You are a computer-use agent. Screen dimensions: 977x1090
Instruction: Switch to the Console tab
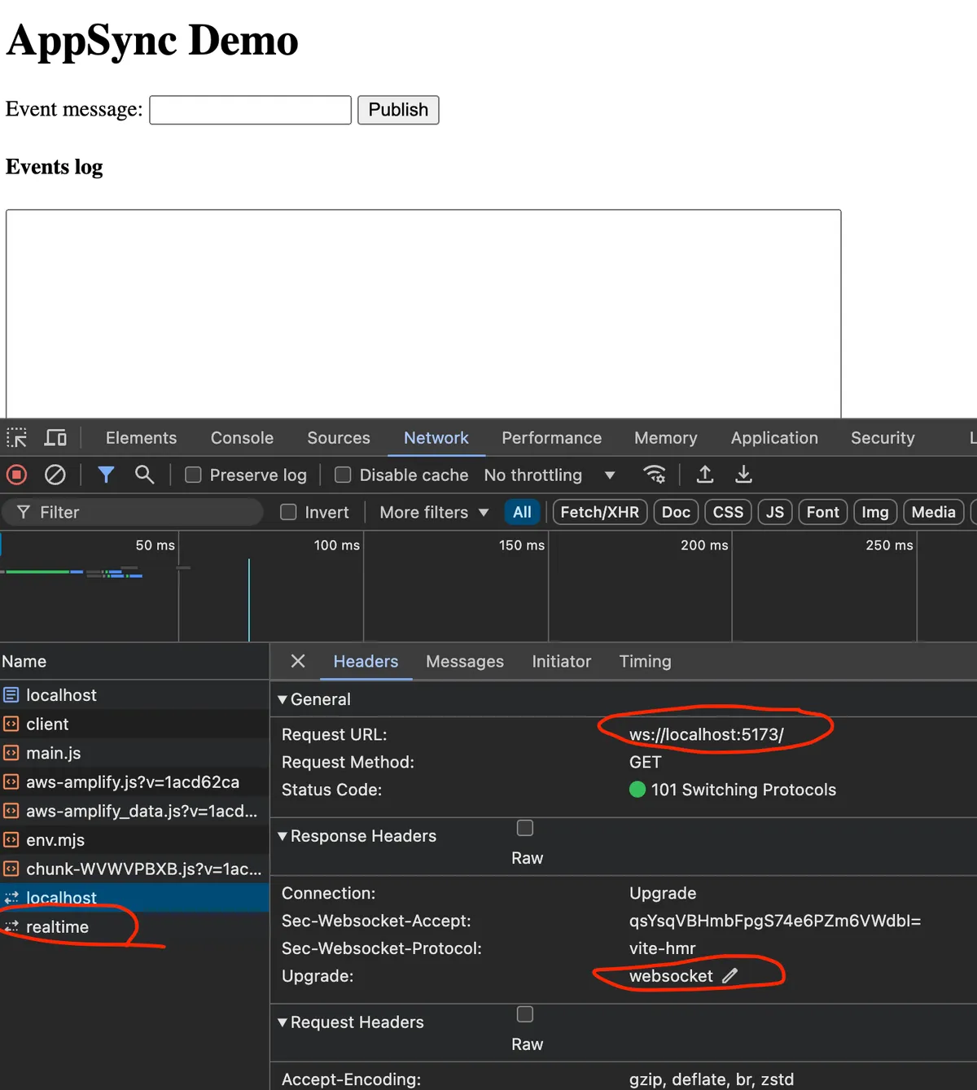242,438
